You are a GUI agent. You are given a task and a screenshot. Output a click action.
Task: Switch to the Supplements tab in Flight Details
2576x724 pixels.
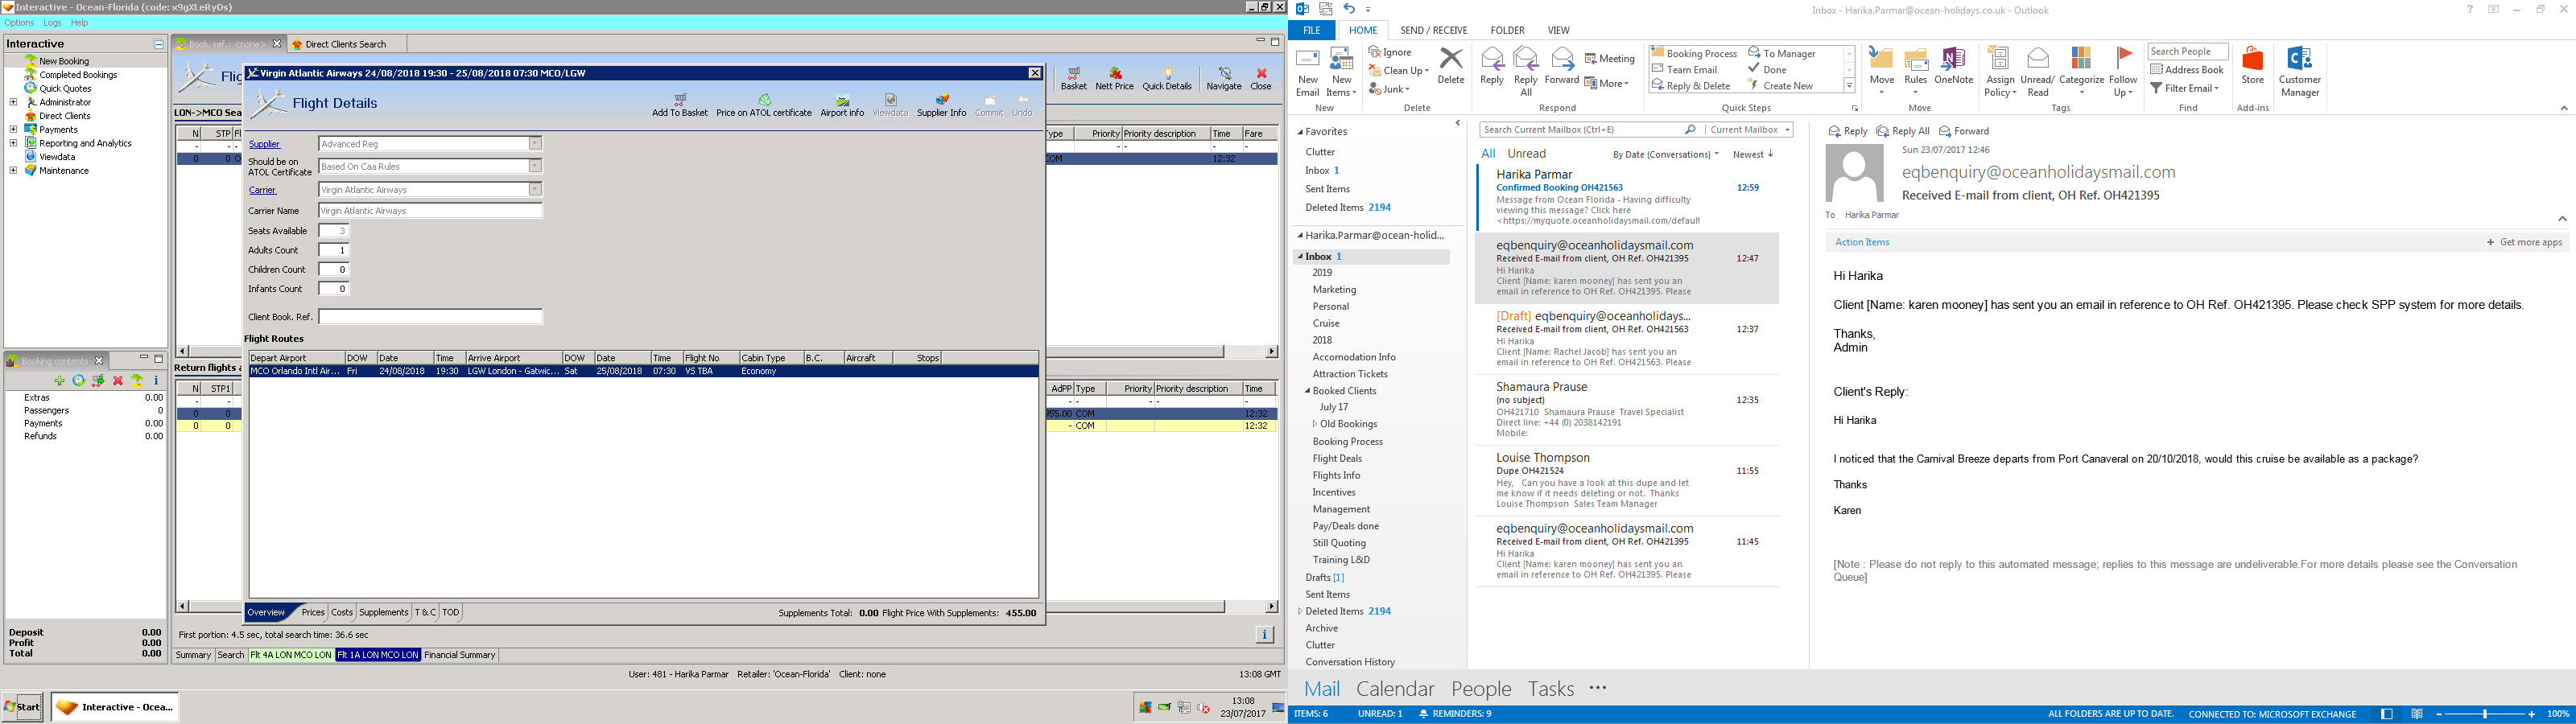[383, 612]
